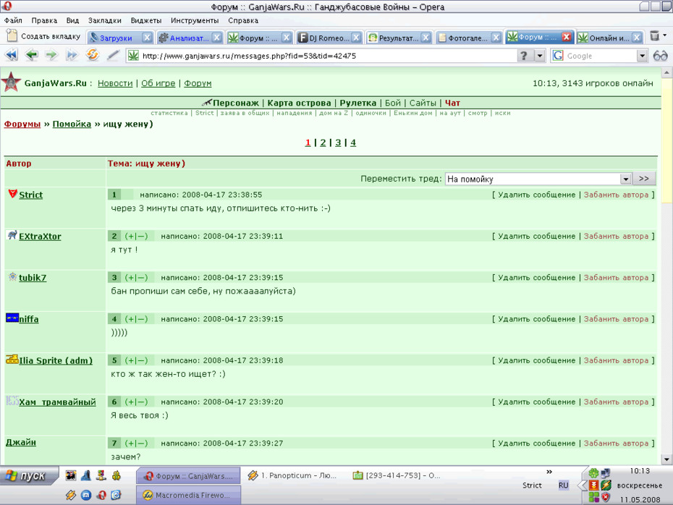Viewport: 673px width, 505px height.
Task: Click the yellow icon next to Ilia Sprite
Action: pos(12,359)
